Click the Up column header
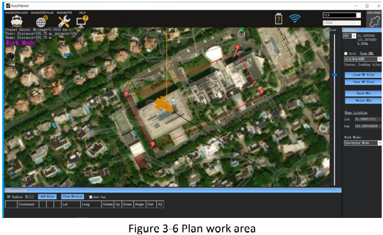The image size is (383, 235). (117, 204)
